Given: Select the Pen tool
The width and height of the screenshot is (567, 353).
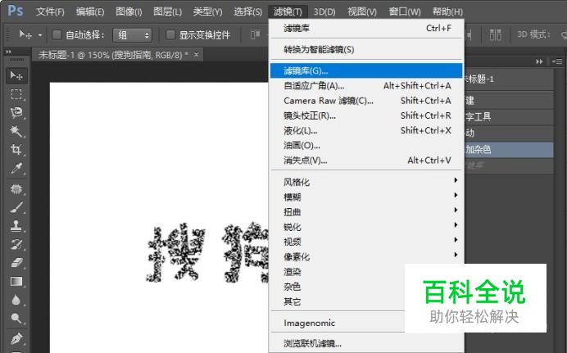Looking at the screenshot, I should pos(16,339).
